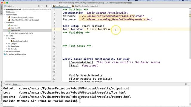Viewport: 191px width, 107px height.
Task: Fold the Test Cases section at line 12
Action: point(62,46)
